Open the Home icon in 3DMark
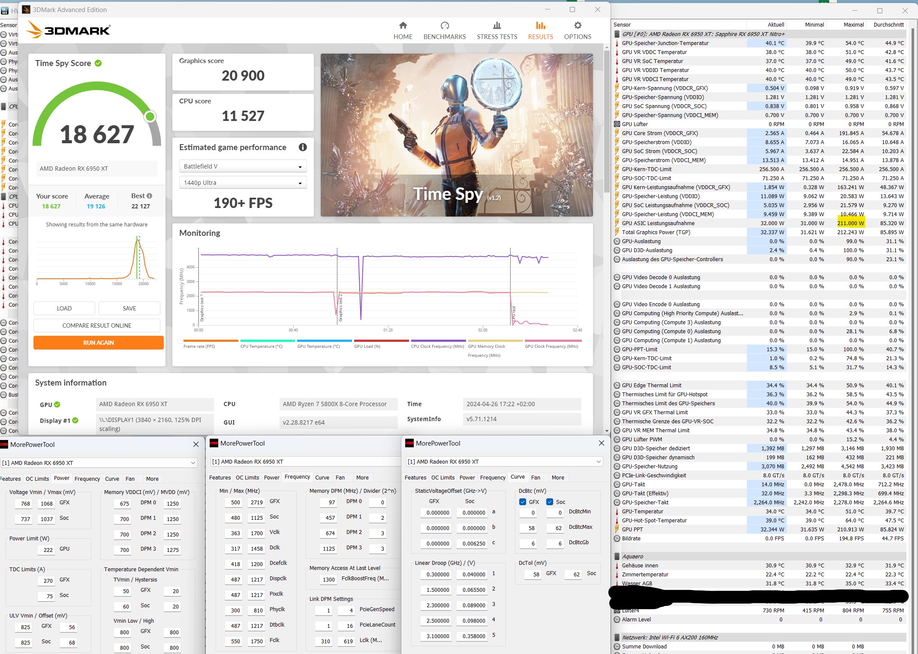Viewport: 918px width, 654px height. click(403, 26)
